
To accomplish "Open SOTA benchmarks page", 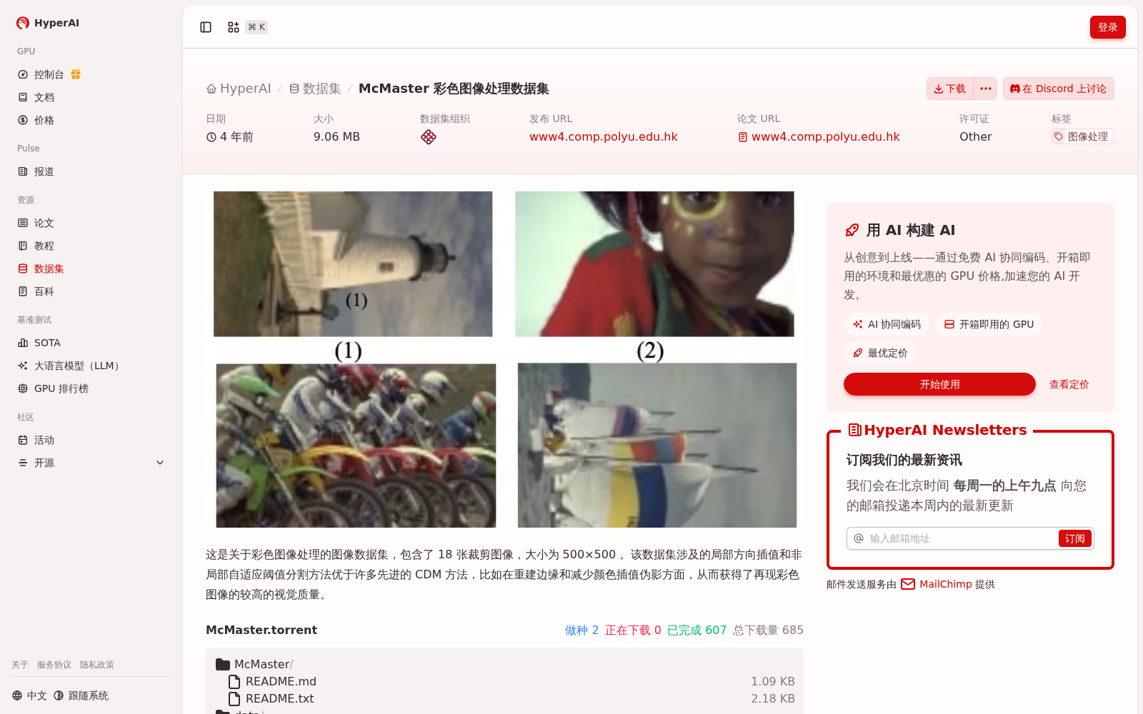I will click(47, 343).
